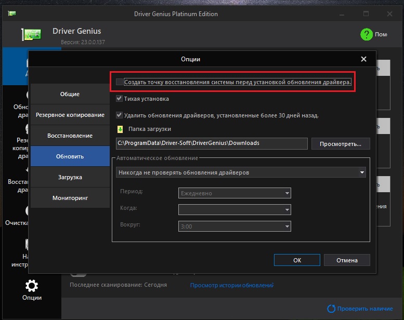Viewport: 404px width, 320px height.
Task: Minimize the Driver Genius main window
Action: pyautogui.click(x=342, y=14)
